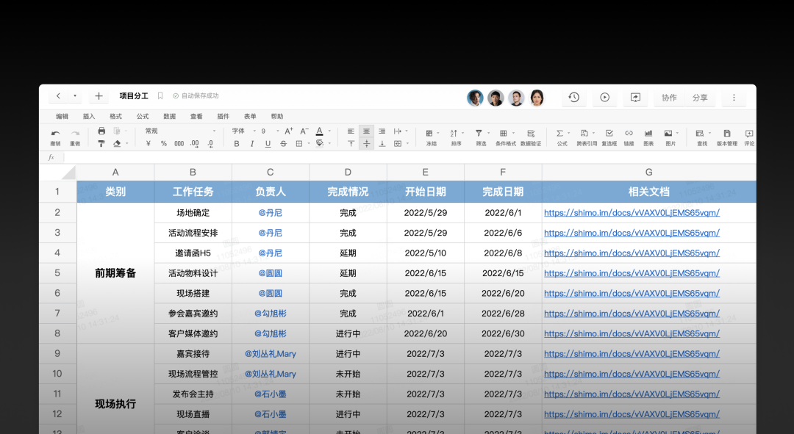Expand the font color dropdown arrow

[x=329, y=131]
